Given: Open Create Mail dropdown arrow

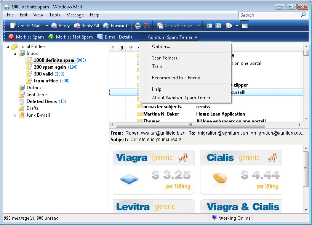Looking at the screenshot, I should point(47,26).
